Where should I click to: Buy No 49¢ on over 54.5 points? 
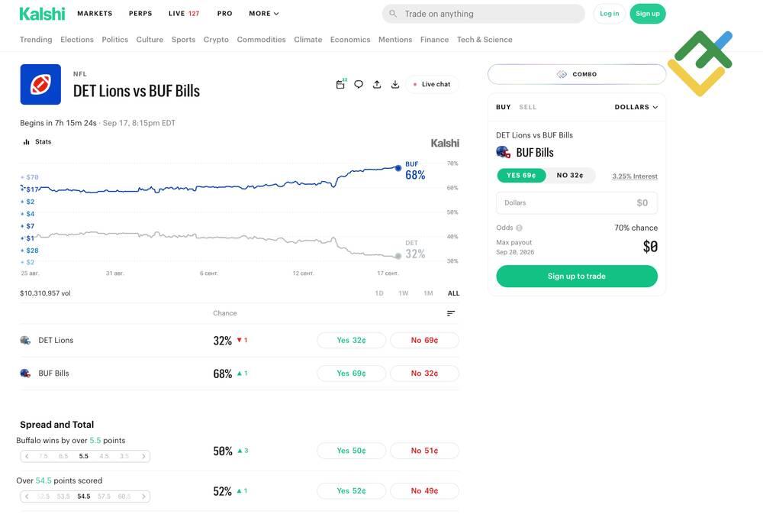(x=424, y=491)
